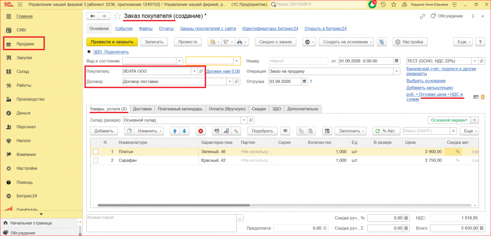Click the payment card icon beside price link
491x236 pixels.
pos(476,97)
